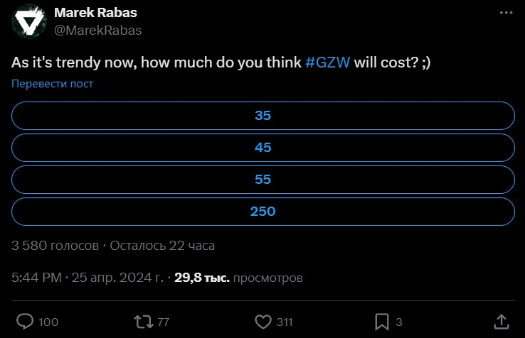Click Marek Rabas profile avatar
The image size is (525, 338).
point(26,21)
